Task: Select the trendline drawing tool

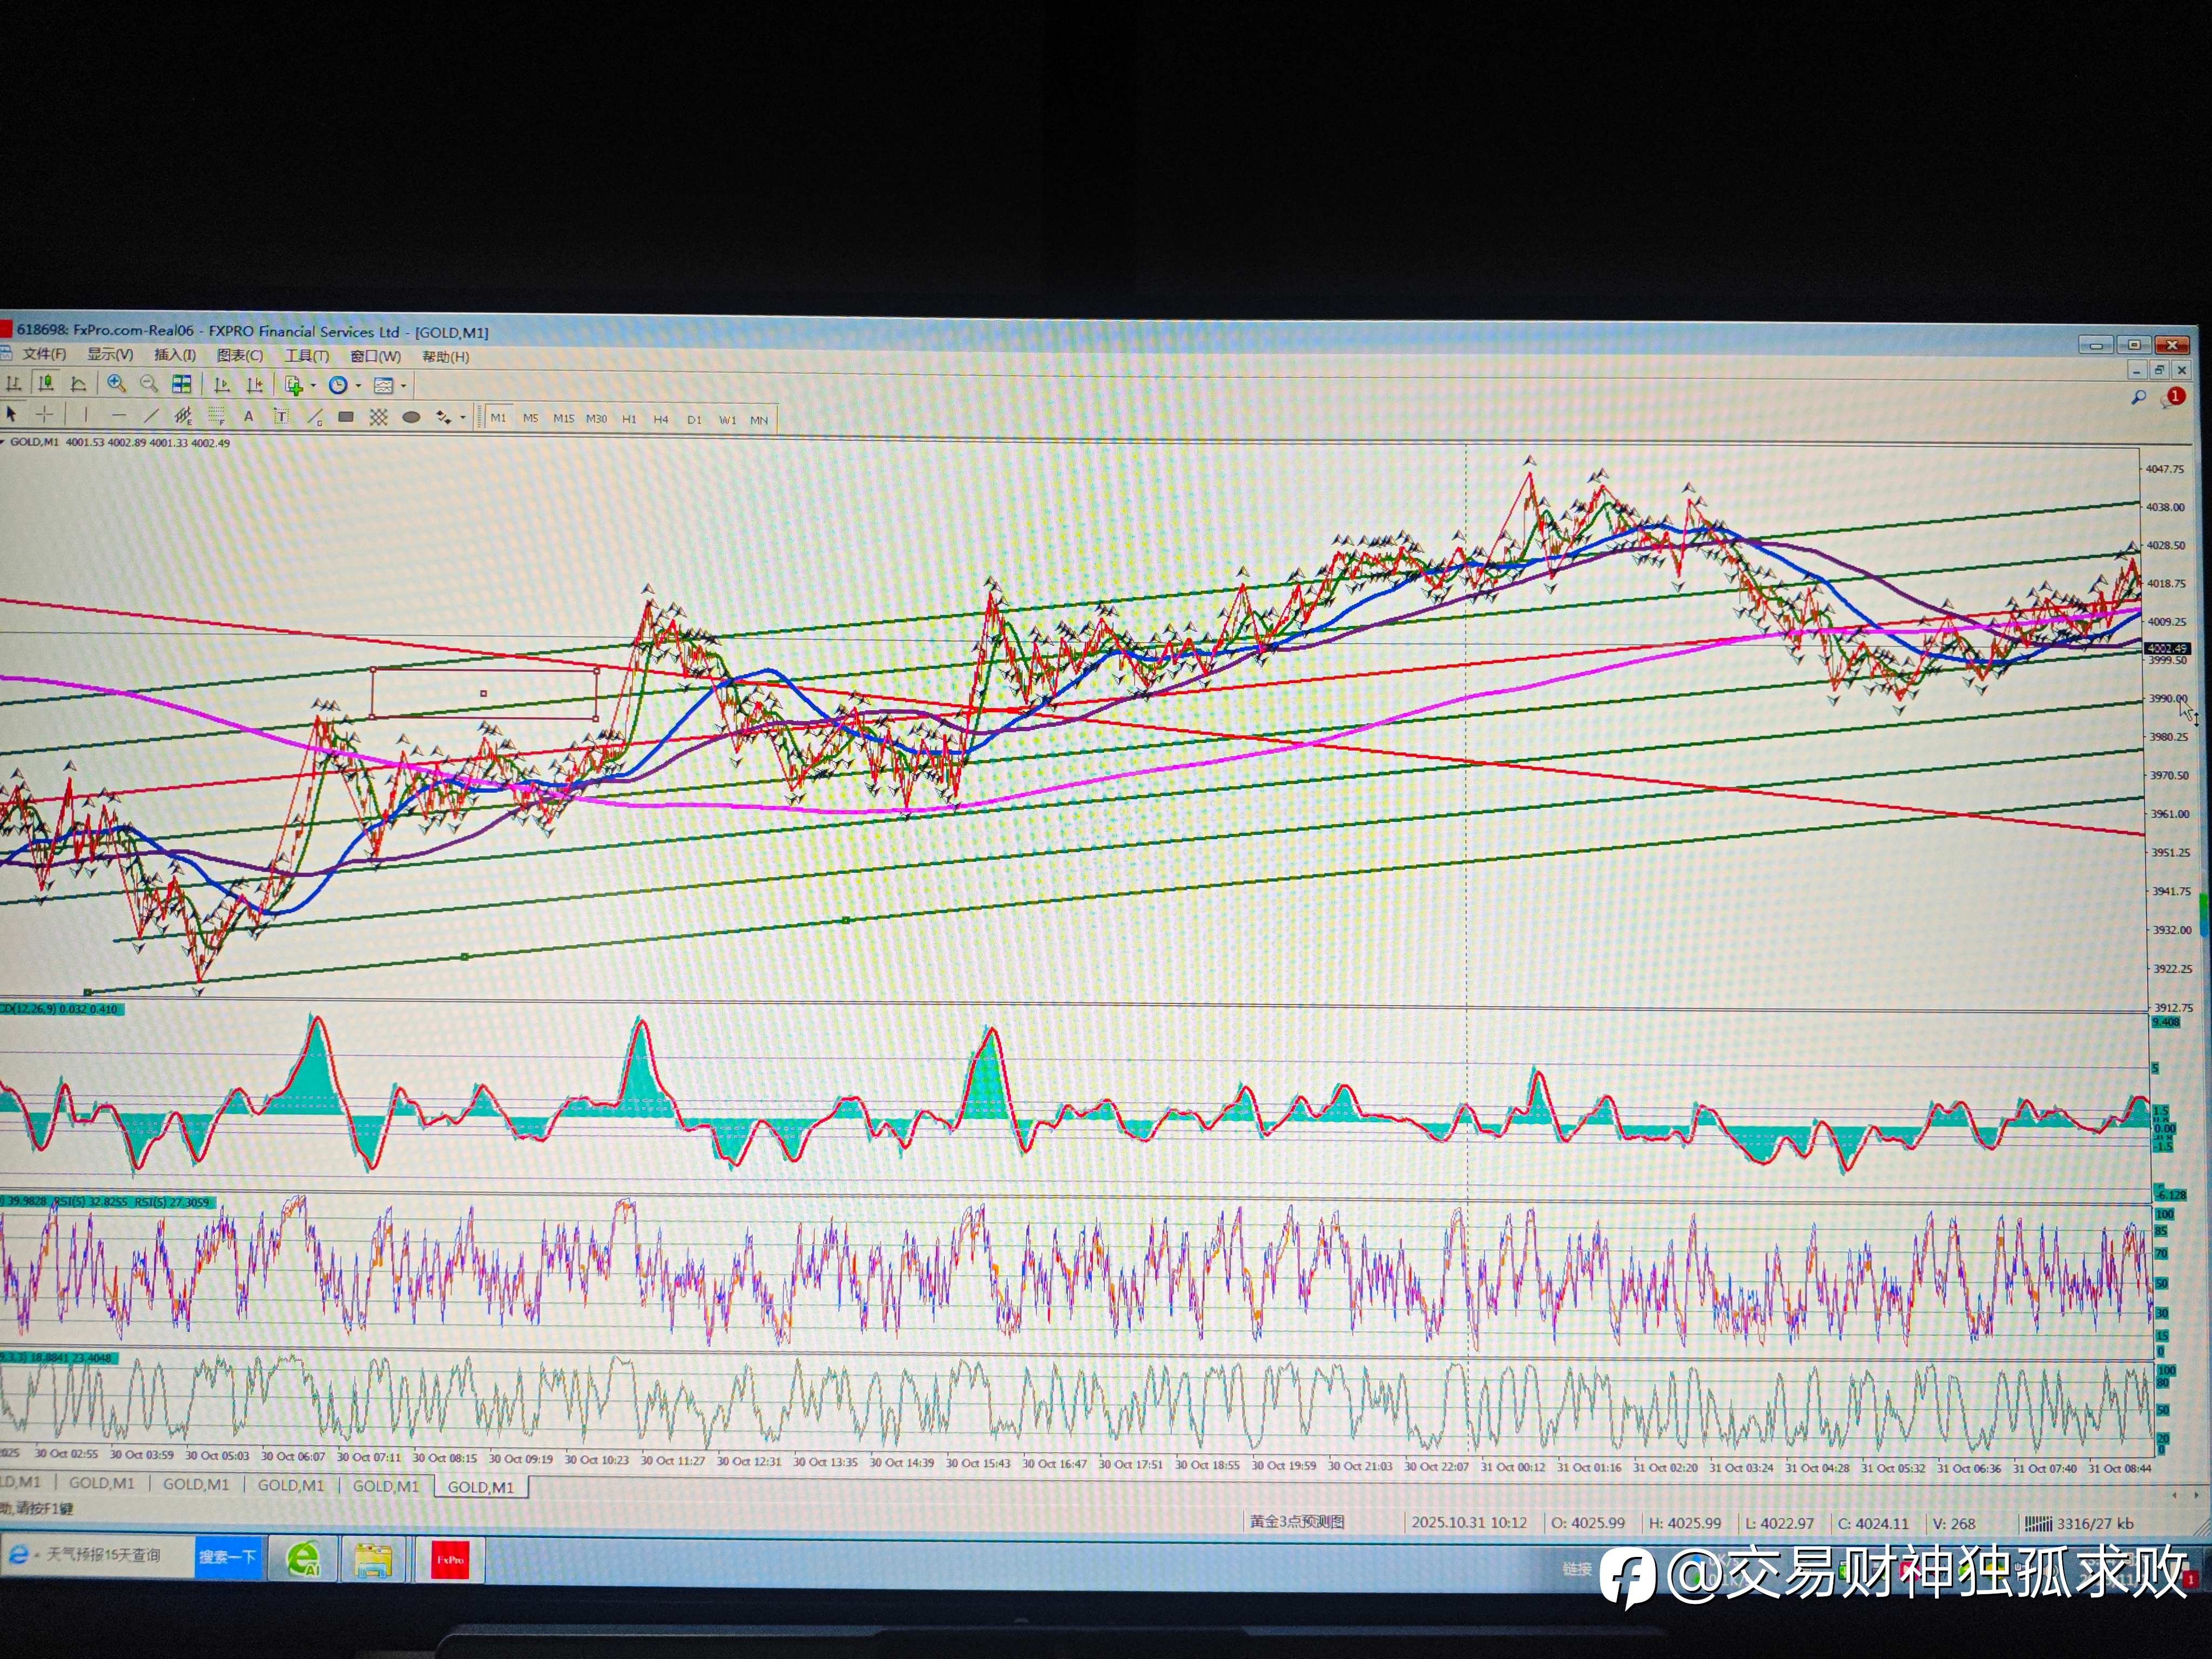Action: click(151, 416)
